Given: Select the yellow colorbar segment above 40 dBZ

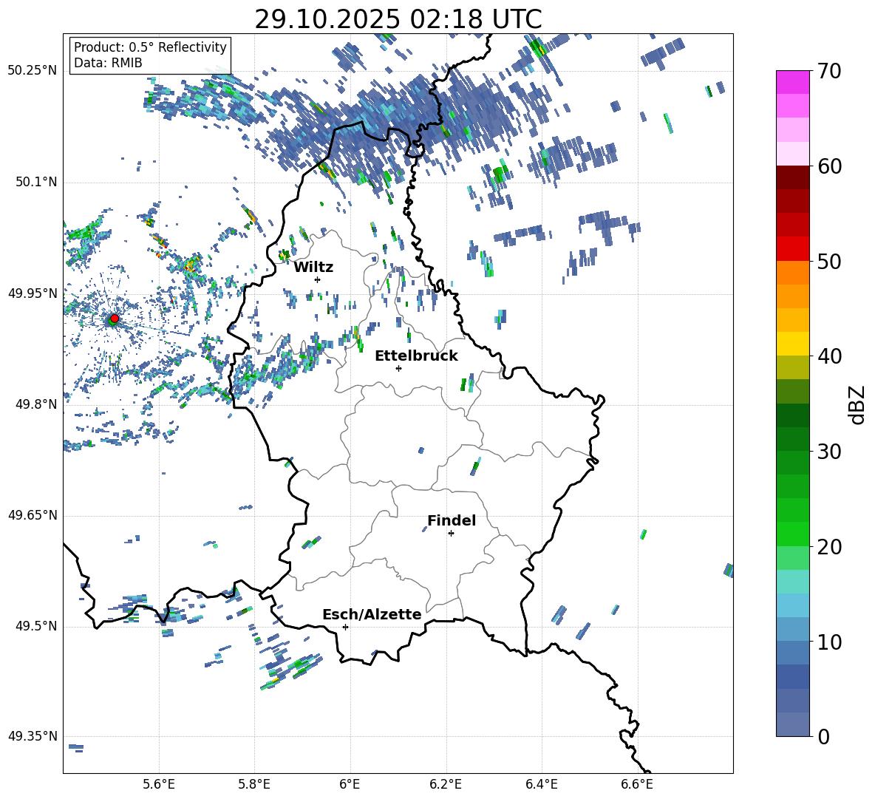Looking at the screenshot, I should coord(793,344).
